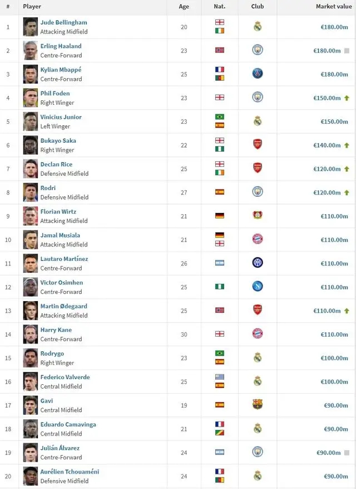Image resolution: width=356 pixels, height=489 pixels.
Task: Open Harry Kane's player profile link
Action: [56, 330]
